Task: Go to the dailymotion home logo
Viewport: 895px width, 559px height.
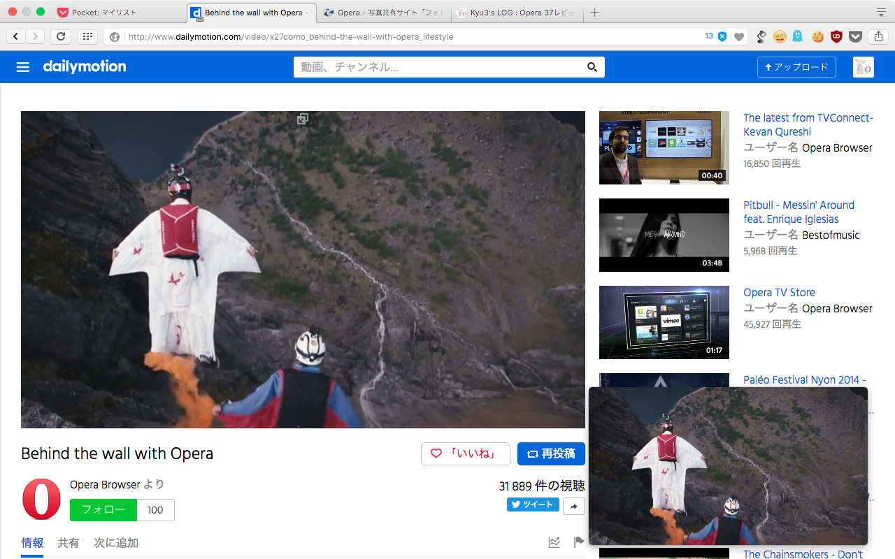Action: [x=85, y=66]
